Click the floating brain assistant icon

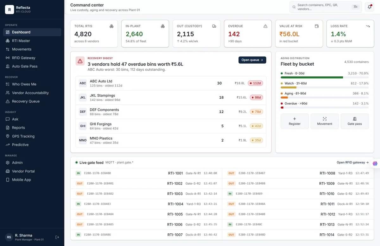coord(375,163)
